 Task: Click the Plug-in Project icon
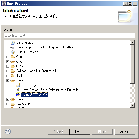tap(13, 52)
